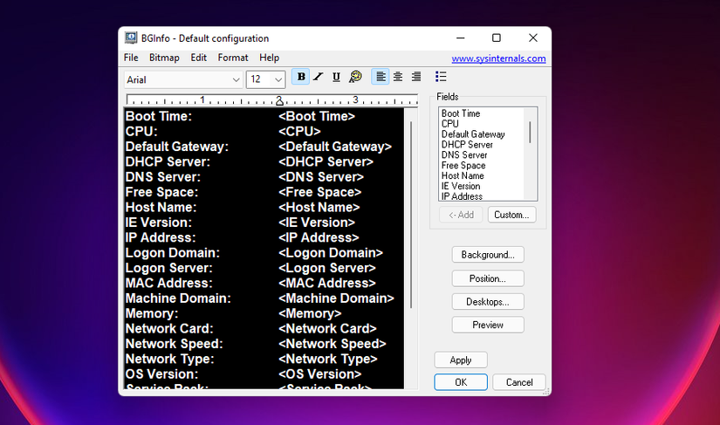Select Free Space in Fields list
720x425 pixels.
(463, 166)
